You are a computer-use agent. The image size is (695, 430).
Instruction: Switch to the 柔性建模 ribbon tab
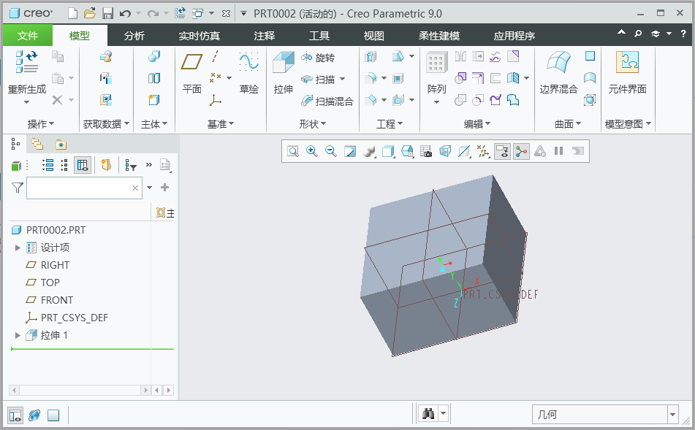click(x=439, y=36)
